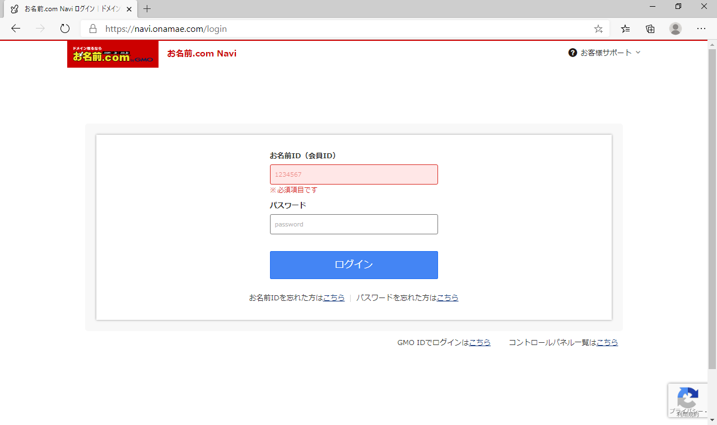Click the address bar URL

point(166,29)
